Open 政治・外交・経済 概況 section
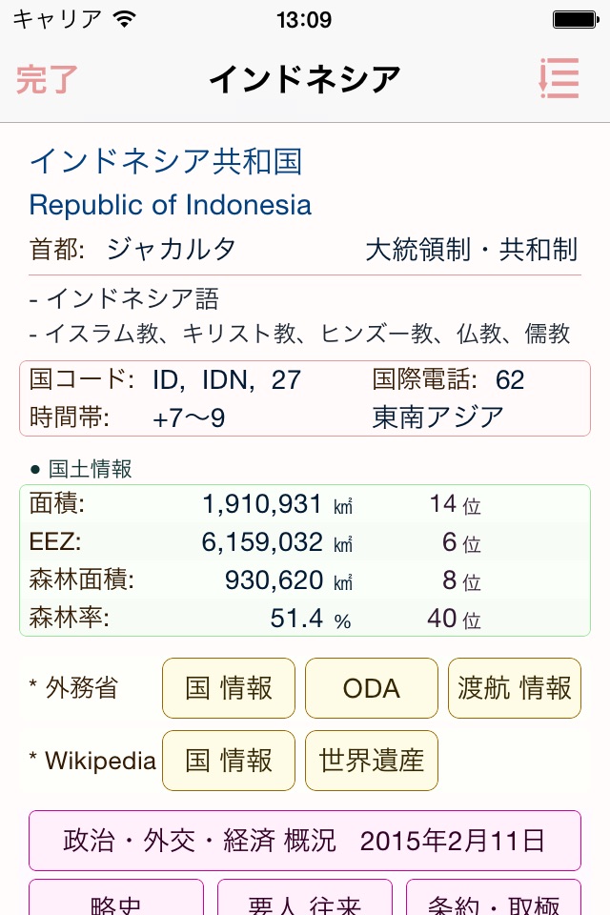The width and height of the screenshot is (610, 915). [x=305, y=841]
